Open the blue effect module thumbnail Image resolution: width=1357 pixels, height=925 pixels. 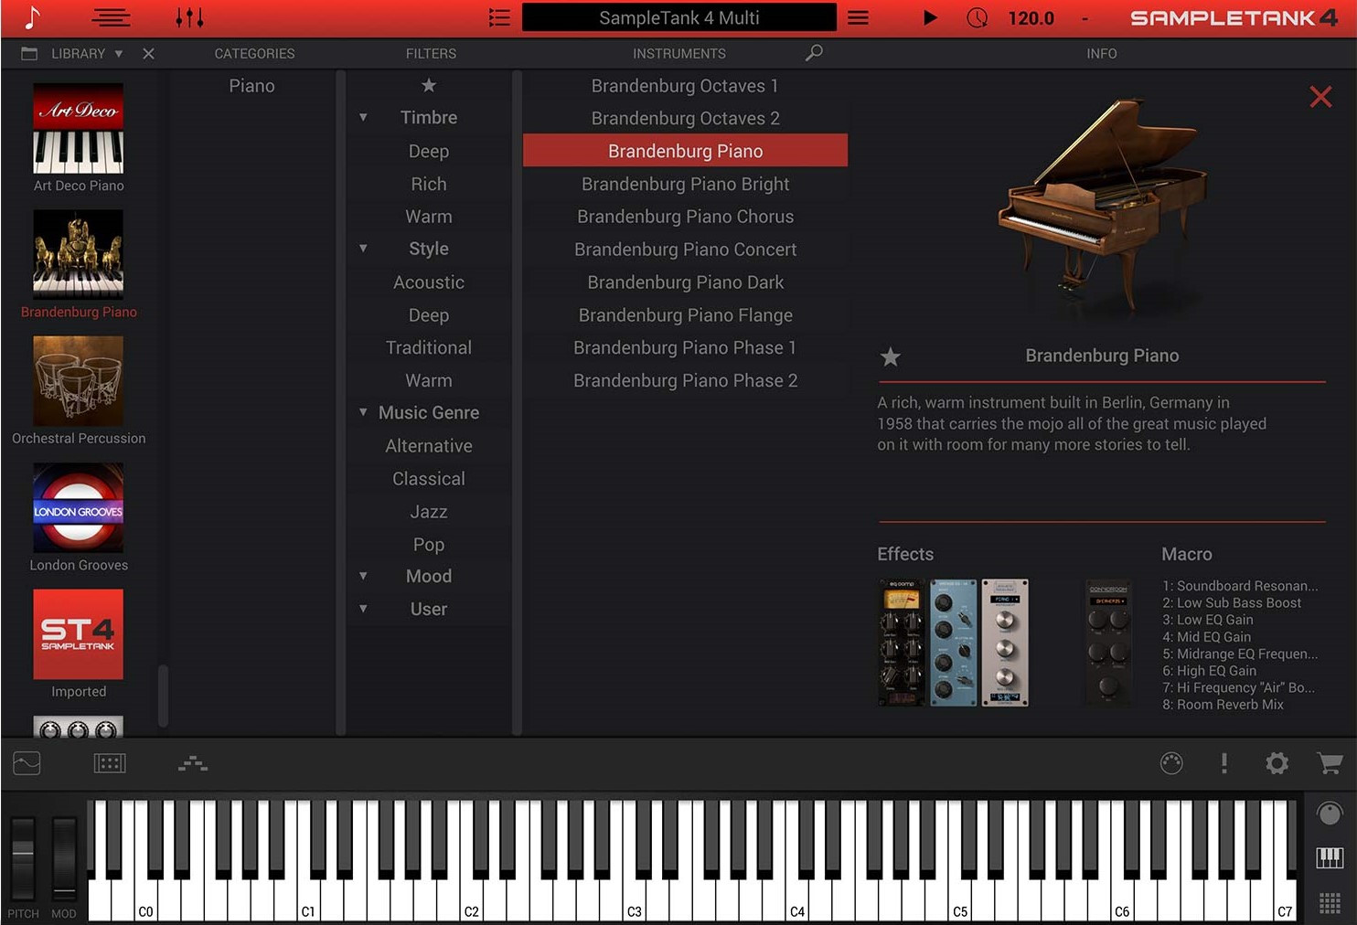[953, 643]
